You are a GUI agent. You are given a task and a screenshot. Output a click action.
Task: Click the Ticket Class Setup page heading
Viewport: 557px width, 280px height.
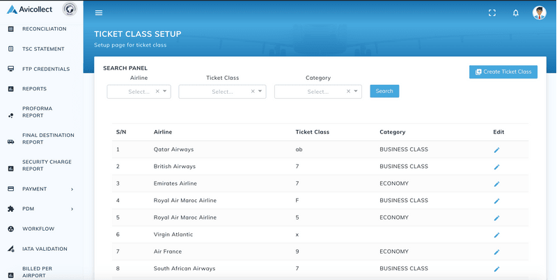[x=137, y=34]
